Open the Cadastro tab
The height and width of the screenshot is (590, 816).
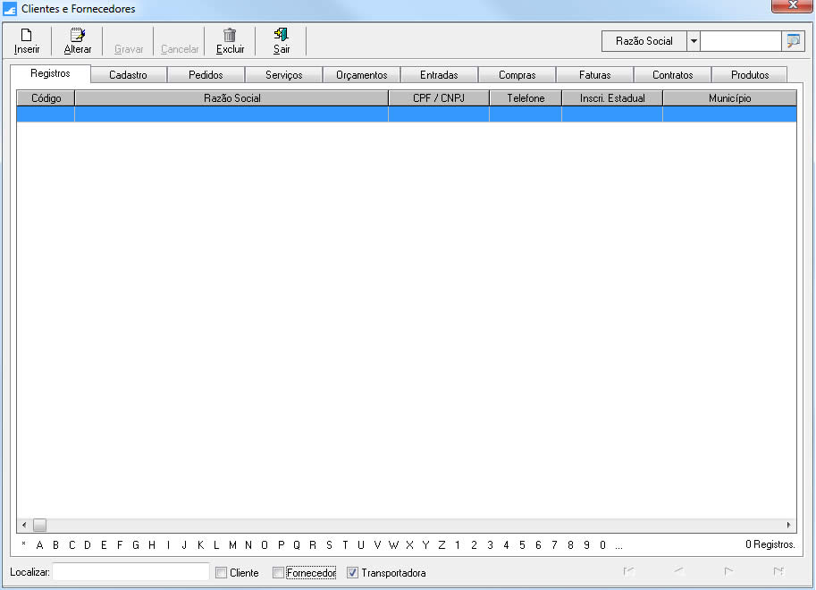pos(128,75)
